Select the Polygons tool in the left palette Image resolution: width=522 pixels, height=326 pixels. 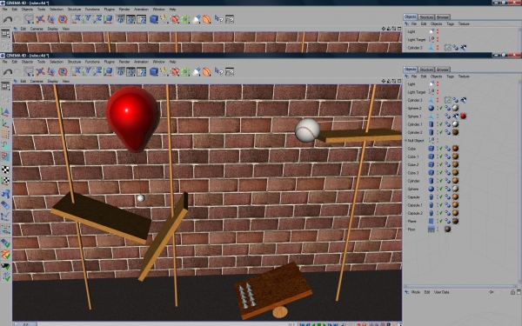tap(5, 156)
